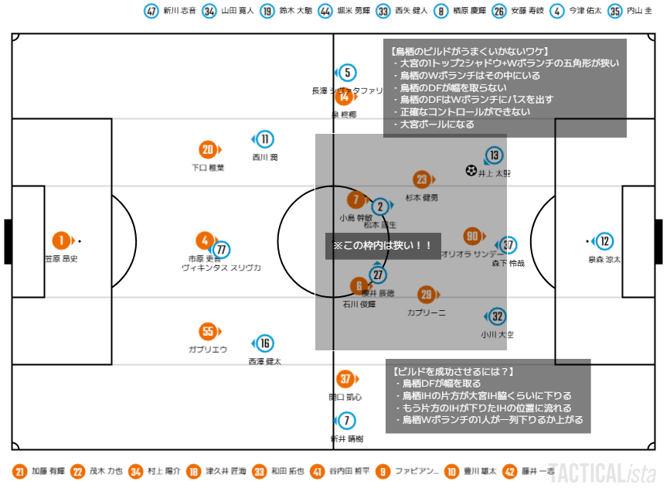Select blue player marker number 32

(497, 316)
